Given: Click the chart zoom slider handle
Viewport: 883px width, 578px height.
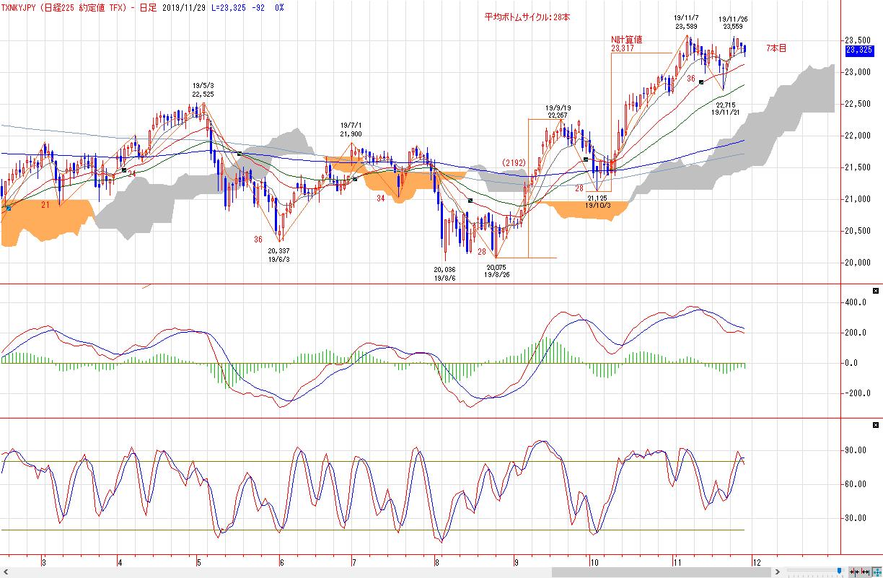Looking at the screenshot, I should 840,571.
